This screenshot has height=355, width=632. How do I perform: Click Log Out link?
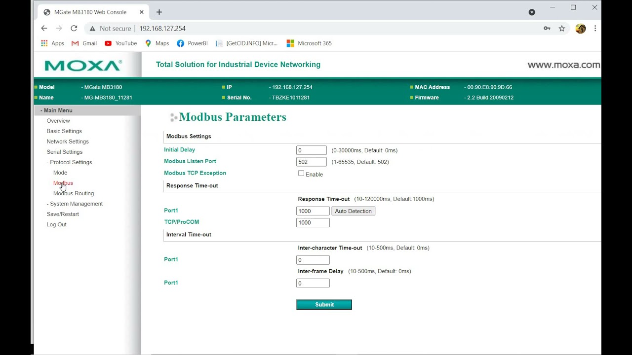[56, 224]
